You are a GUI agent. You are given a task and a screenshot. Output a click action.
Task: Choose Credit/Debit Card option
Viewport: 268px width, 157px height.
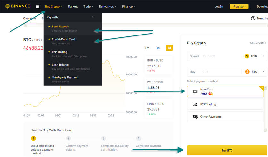coord(73,41)
